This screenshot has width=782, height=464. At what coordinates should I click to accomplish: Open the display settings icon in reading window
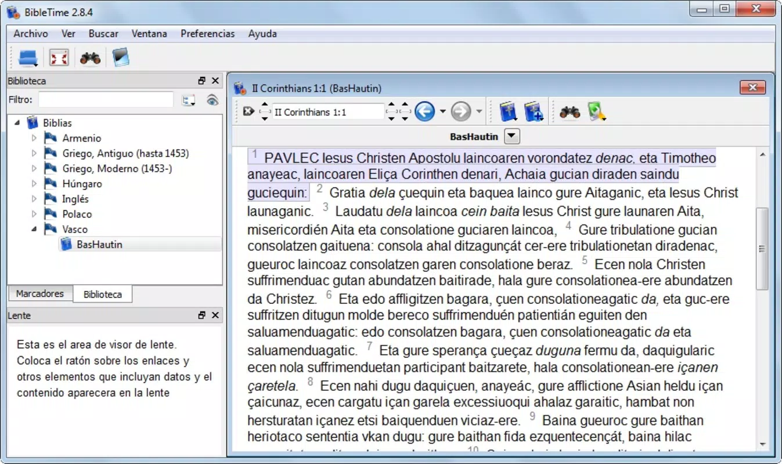(597, 111)
